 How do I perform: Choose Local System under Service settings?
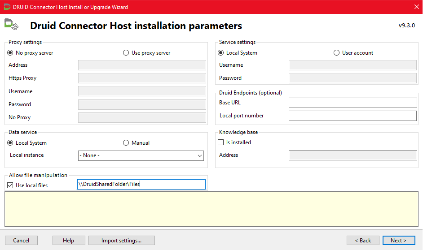point(238,53)
